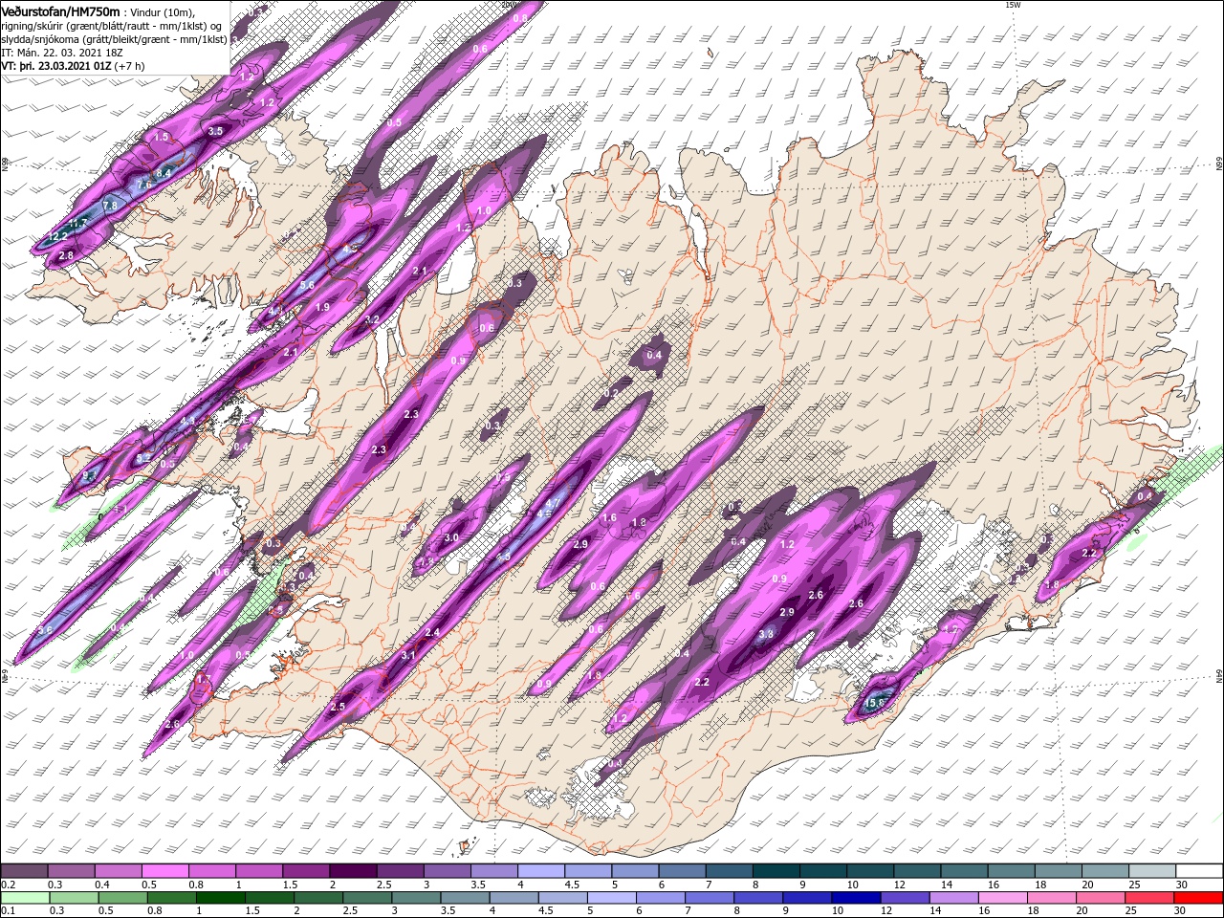Click the 8.4 value on the map
Screen dimensions: 1224x918
pyautogui.click(x=164, y=173)
